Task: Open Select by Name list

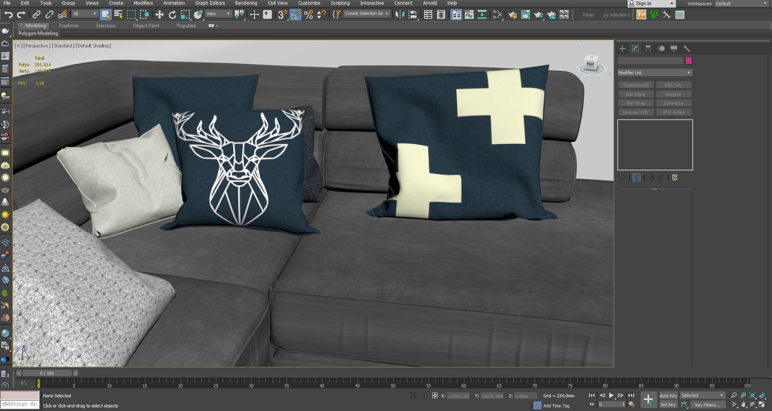Action: pos(118,15)
